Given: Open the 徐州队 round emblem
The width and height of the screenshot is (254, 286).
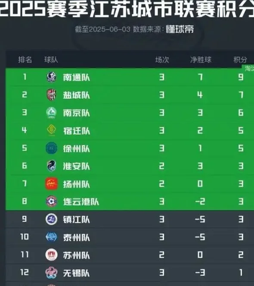Looking at the screenshot, I should point(51,148).
